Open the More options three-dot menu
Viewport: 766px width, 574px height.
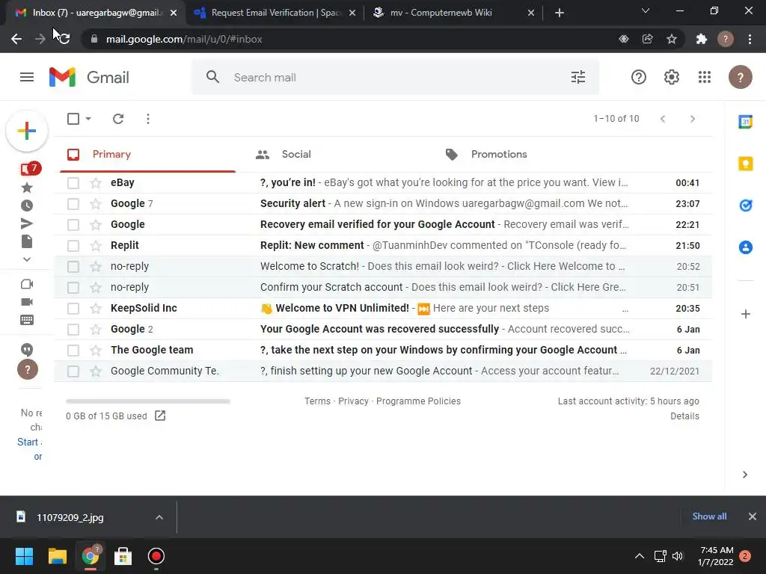coord(148,119)
